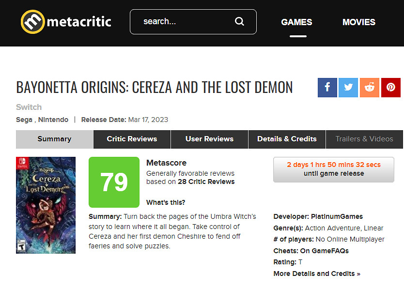Share on Twitter icon
The image size is (404, 304).
[348, 88]
